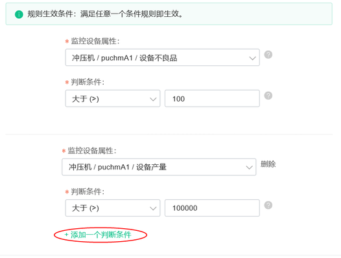Click help icon beside 设备不良品 dropdown
This screenshot has height=258, width=341.
click(268, 54)
